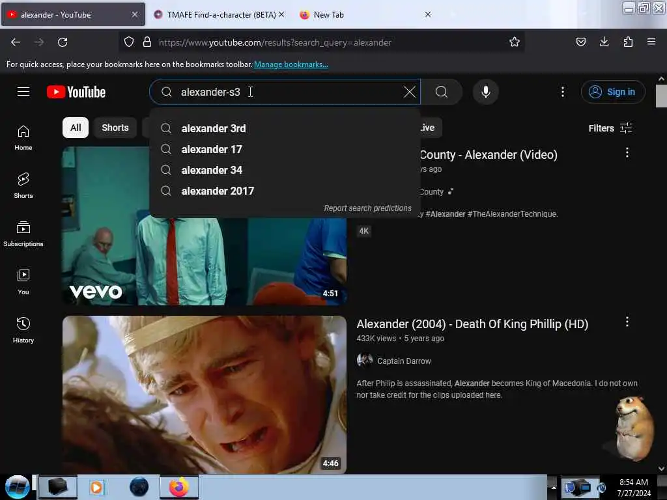Click page scrollbar down arrow
Viewport: 667px width, 500px height.
coord(661,469)
